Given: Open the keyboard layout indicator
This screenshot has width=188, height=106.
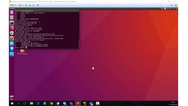Looking at the screenshot, I should click(x=165, y=9).
